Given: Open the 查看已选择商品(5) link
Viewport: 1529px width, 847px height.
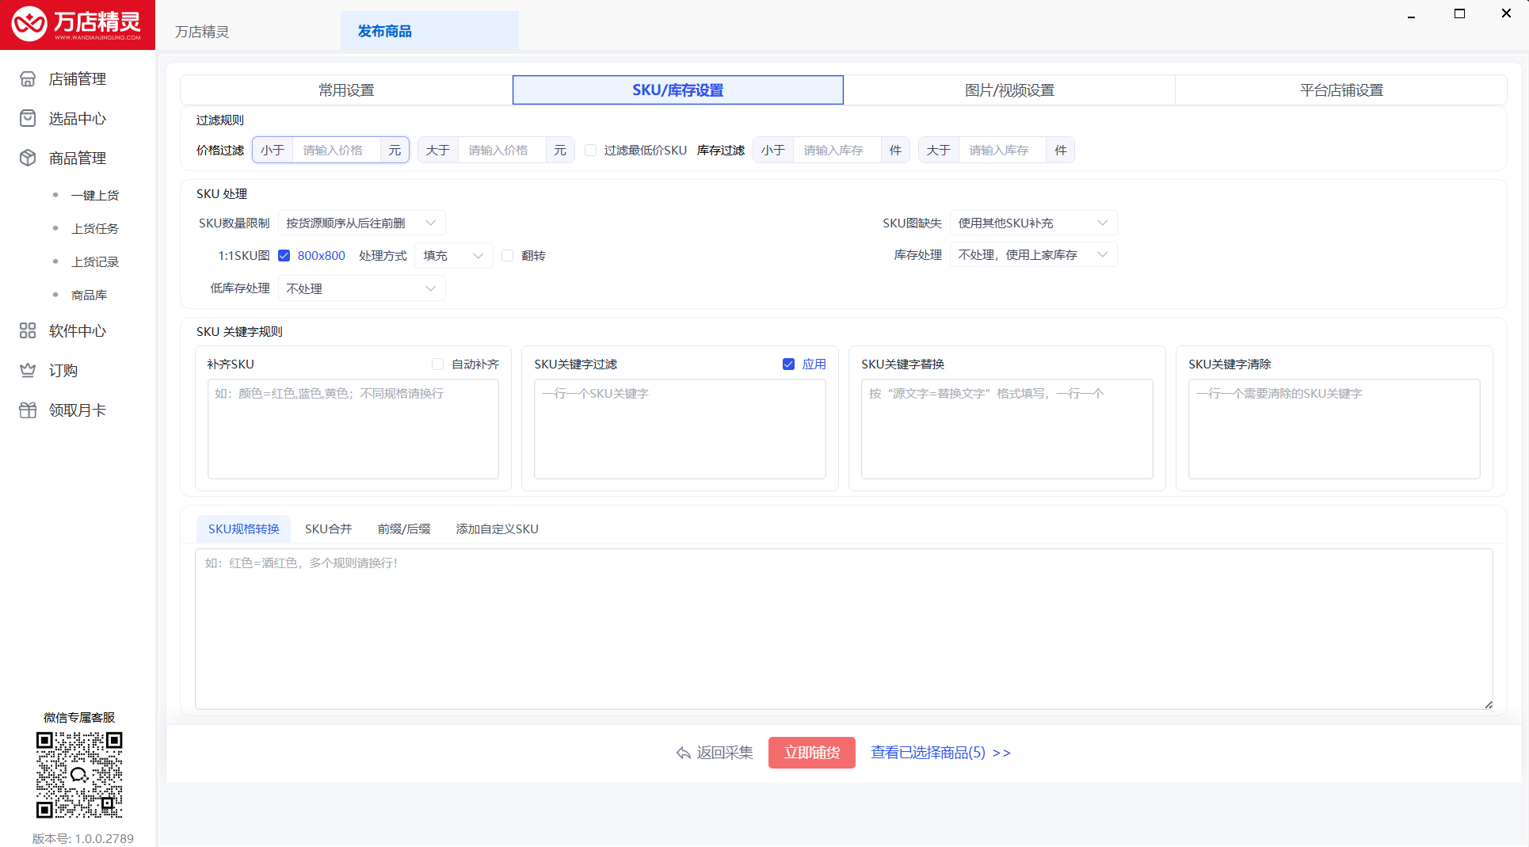Looking at the screenshot, I should point(940,753).
